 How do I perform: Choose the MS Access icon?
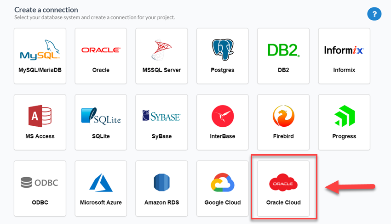(x=40, y=116)
